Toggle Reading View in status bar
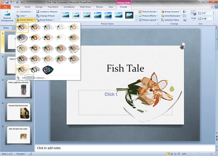This screenshot has height=156, width=218. coord(175,154)
